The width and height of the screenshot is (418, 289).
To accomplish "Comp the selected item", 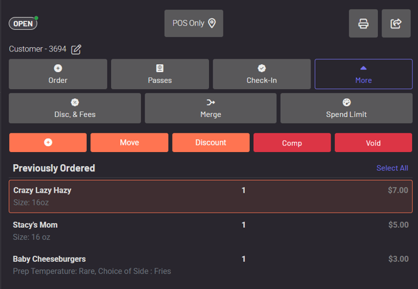I will click(x=292, y=142).
